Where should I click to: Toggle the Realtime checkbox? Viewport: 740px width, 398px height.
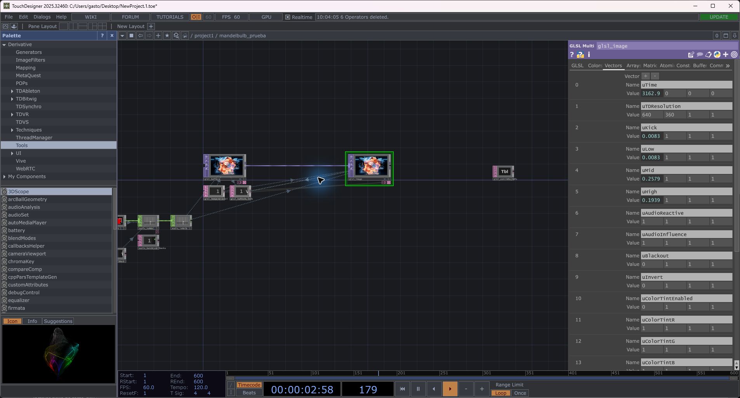pos(288,17)
